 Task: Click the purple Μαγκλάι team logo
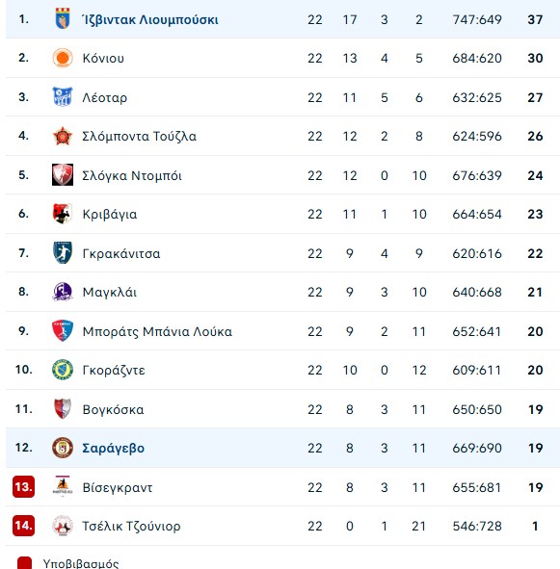click(x=63, y=292)
